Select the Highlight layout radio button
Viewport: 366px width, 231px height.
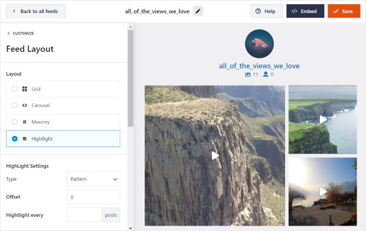(x=15, y=139)
